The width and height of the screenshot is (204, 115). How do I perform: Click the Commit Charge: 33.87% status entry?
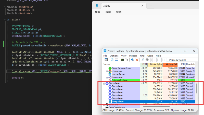tap(139, 110)
